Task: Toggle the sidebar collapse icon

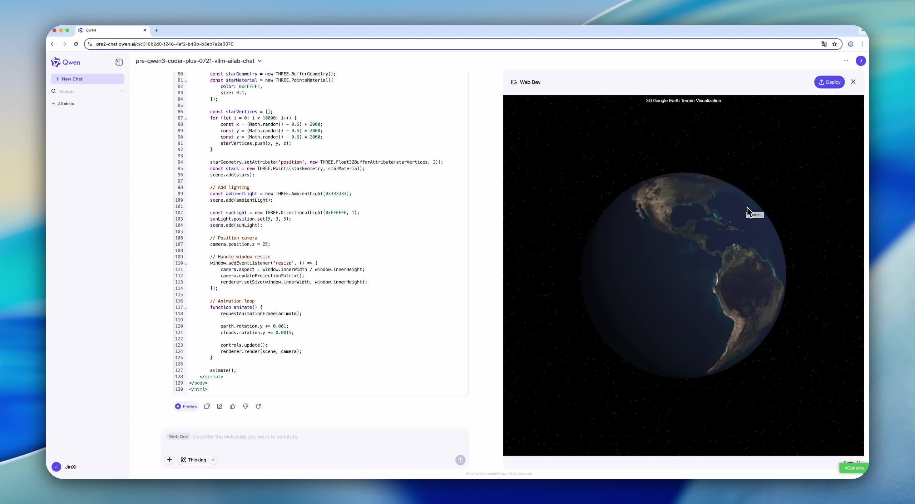Action: 119,62
